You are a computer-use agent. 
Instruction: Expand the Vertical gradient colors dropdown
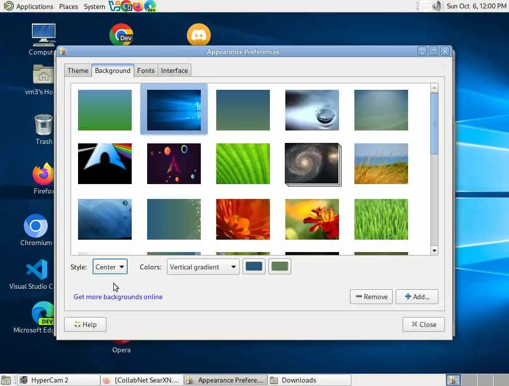(x=203, y=267)
